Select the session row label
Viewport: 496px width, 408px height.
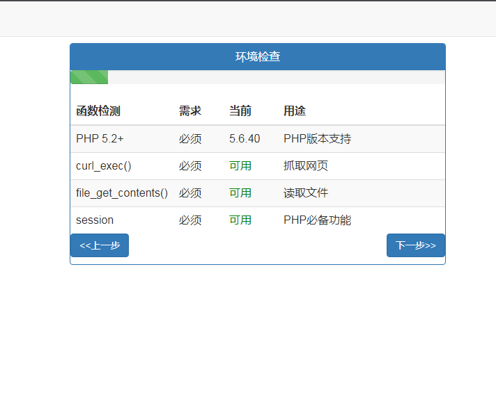pos(95,220)
